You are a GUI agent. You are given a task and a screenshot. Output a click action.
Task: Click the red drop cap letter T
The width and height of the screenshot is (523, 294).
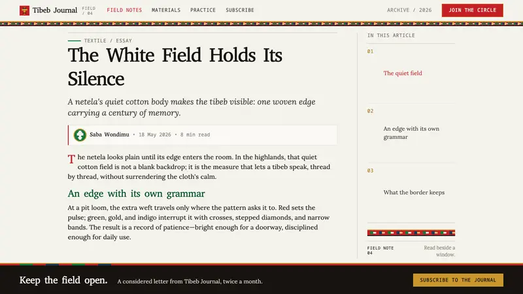(x=71, y=159)
